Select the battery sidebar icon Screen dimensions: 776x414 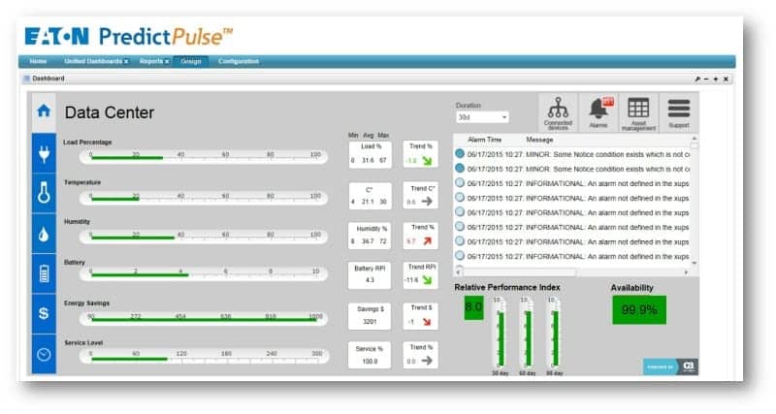point(44,273)
